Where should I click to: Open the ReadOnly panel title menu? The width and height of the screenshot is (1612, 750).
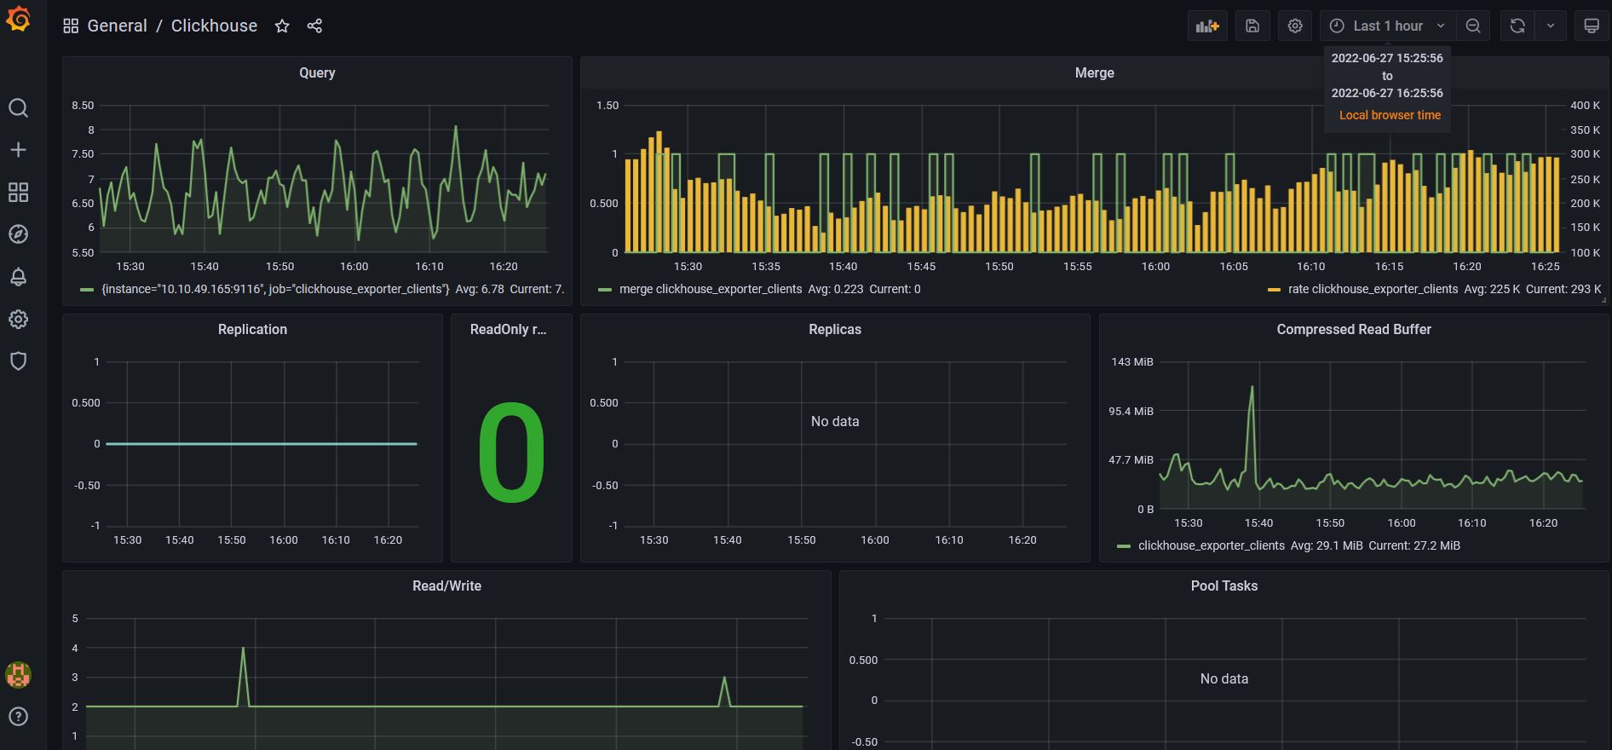pyautogui.click(x=509, y=330)
